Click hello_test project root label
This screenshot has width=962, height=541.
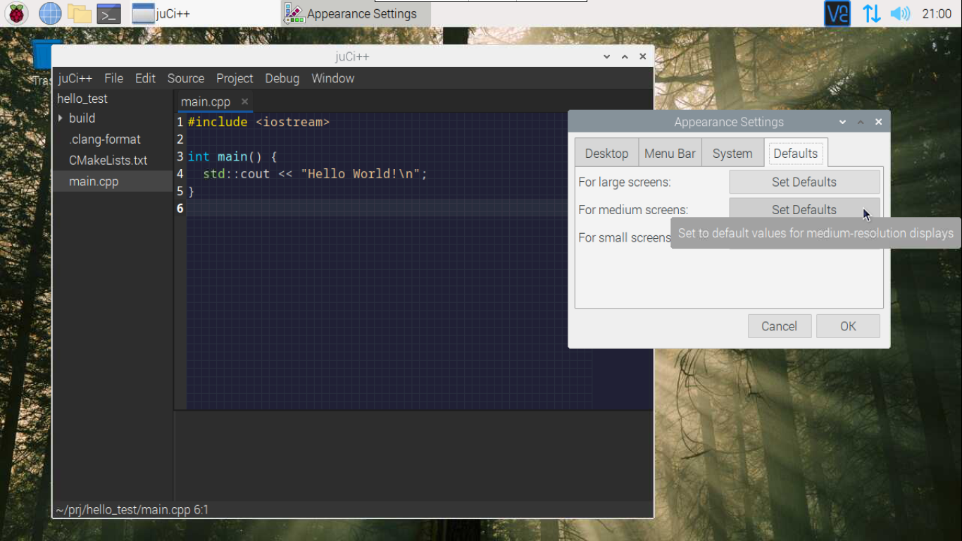[x=82, y=99]
